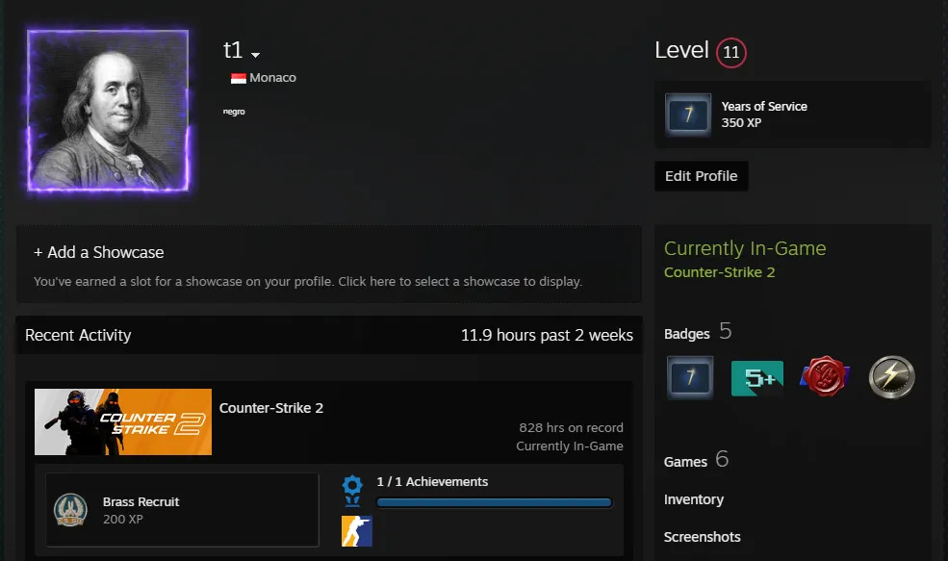View the level 11 circle badge
948x561 pixels.
click(730, 53)
